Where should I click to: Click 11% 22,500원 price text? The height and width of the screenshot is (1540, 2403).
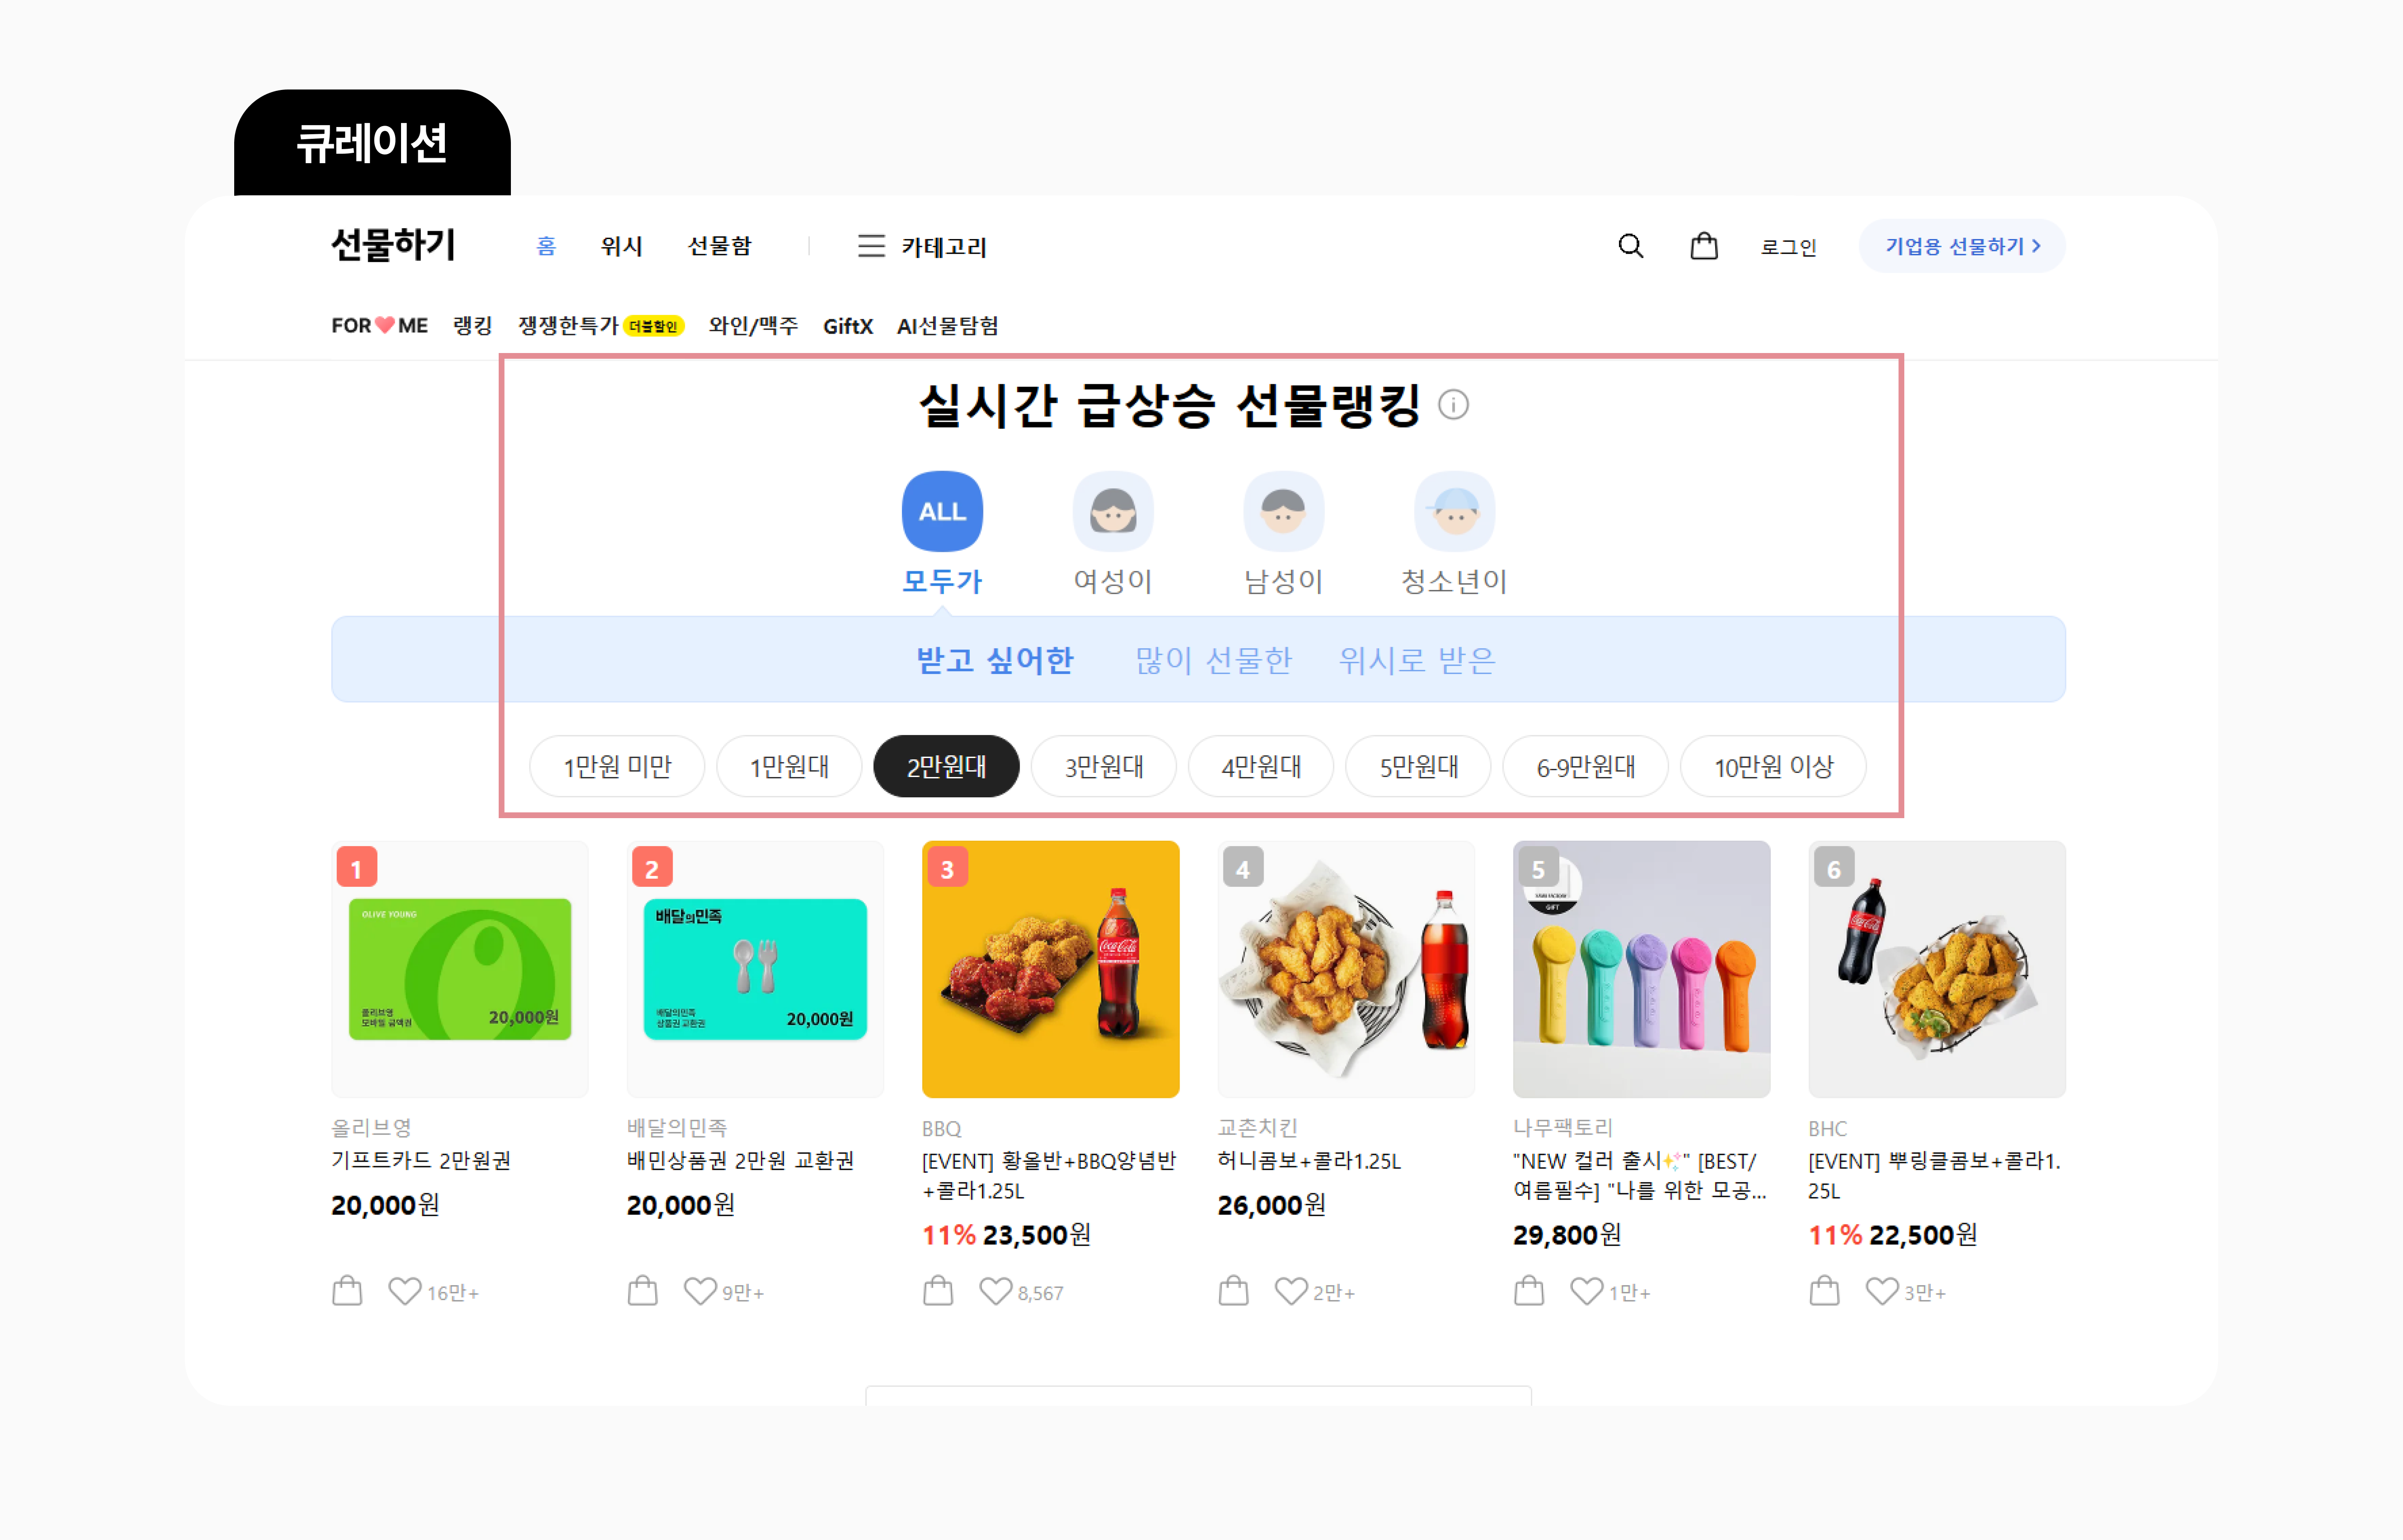click(x=1893, y=1235)
